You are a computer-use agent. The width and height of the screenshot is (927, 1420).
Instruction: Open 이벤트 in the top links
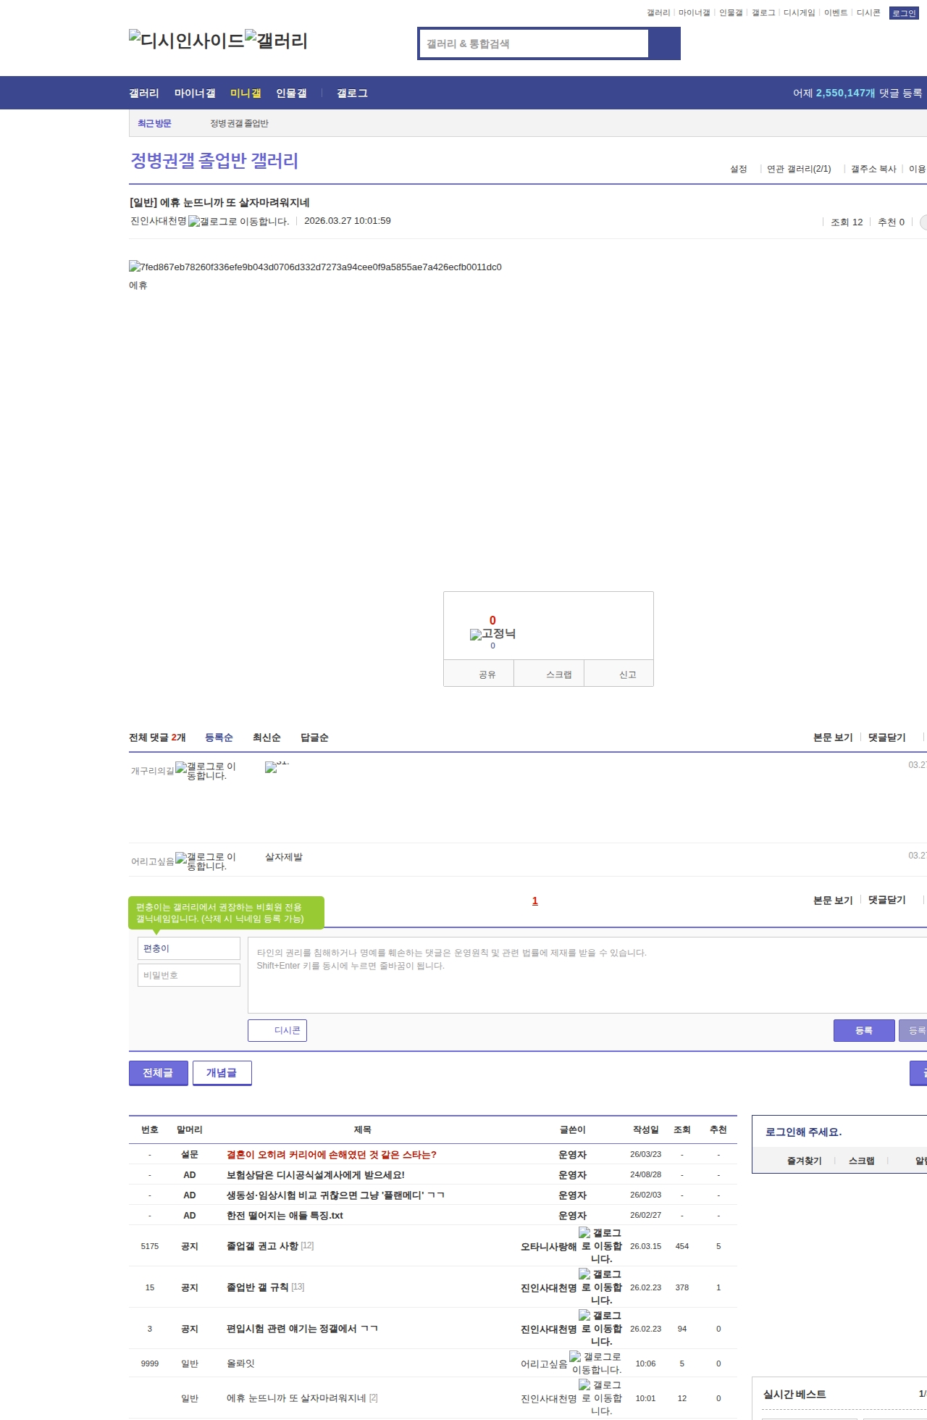(836, 13)
